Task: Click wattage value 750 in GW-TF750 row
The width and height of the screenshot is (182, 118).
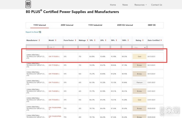Action: [80, 57]
